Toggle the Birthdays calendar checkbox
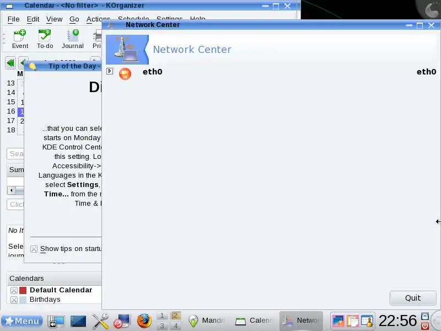Viewport: 441px width, 331px height. tap(14, 300)
